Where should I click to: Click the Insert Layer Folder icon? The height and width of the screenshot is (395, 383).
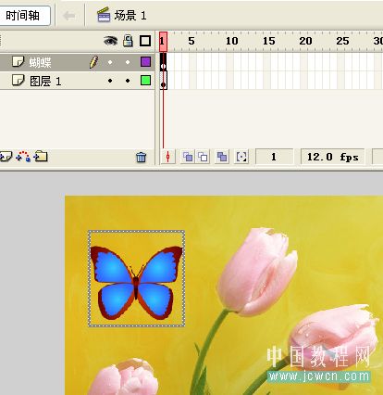tap(41, 157)
